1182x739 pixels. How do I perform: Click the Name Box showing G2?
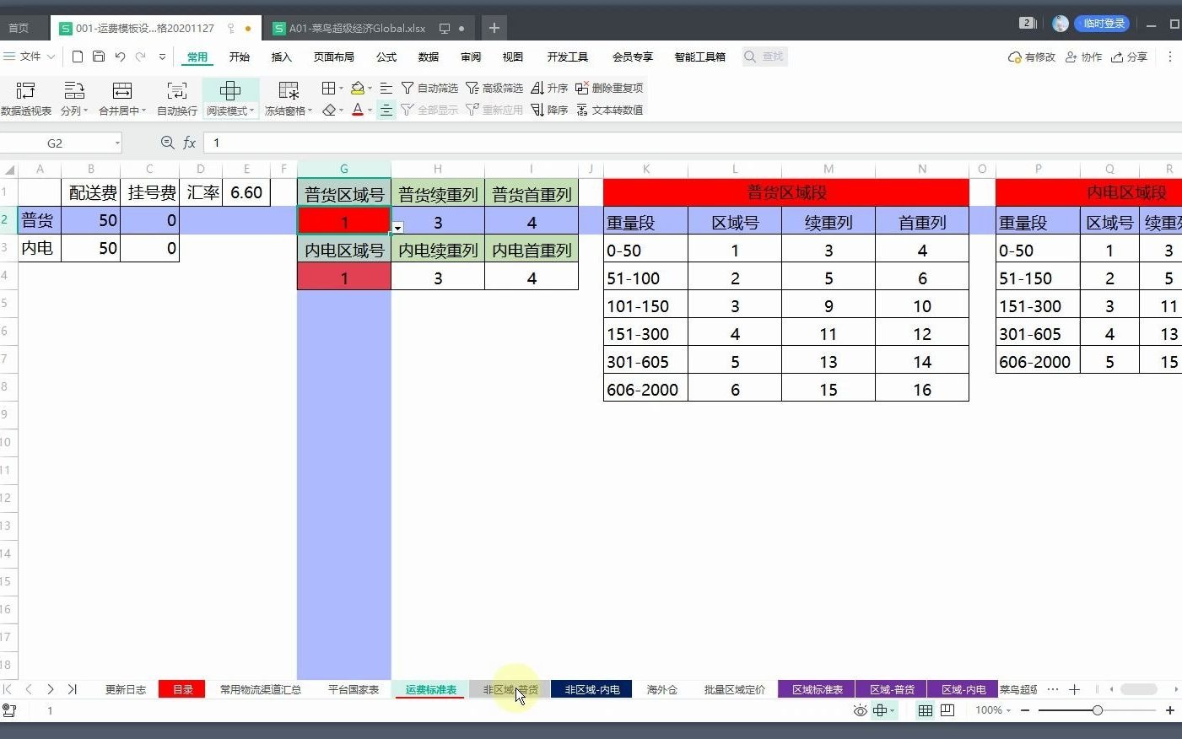(x=55, y=143)
